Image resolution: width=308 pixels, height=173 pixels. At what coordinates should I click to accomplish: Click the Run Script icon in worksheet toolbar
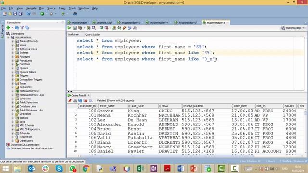(75, 28)
